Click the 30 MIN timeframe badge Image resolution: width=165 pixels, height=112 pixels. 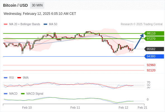37,5
